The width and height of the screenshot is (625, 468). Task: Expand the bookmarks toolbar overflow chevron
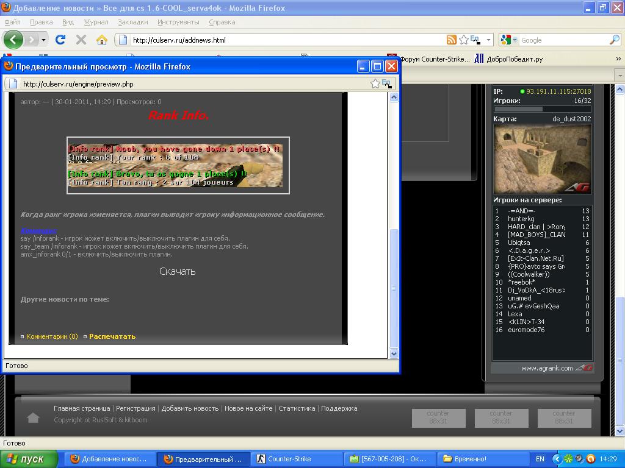[x=618, y=59]
